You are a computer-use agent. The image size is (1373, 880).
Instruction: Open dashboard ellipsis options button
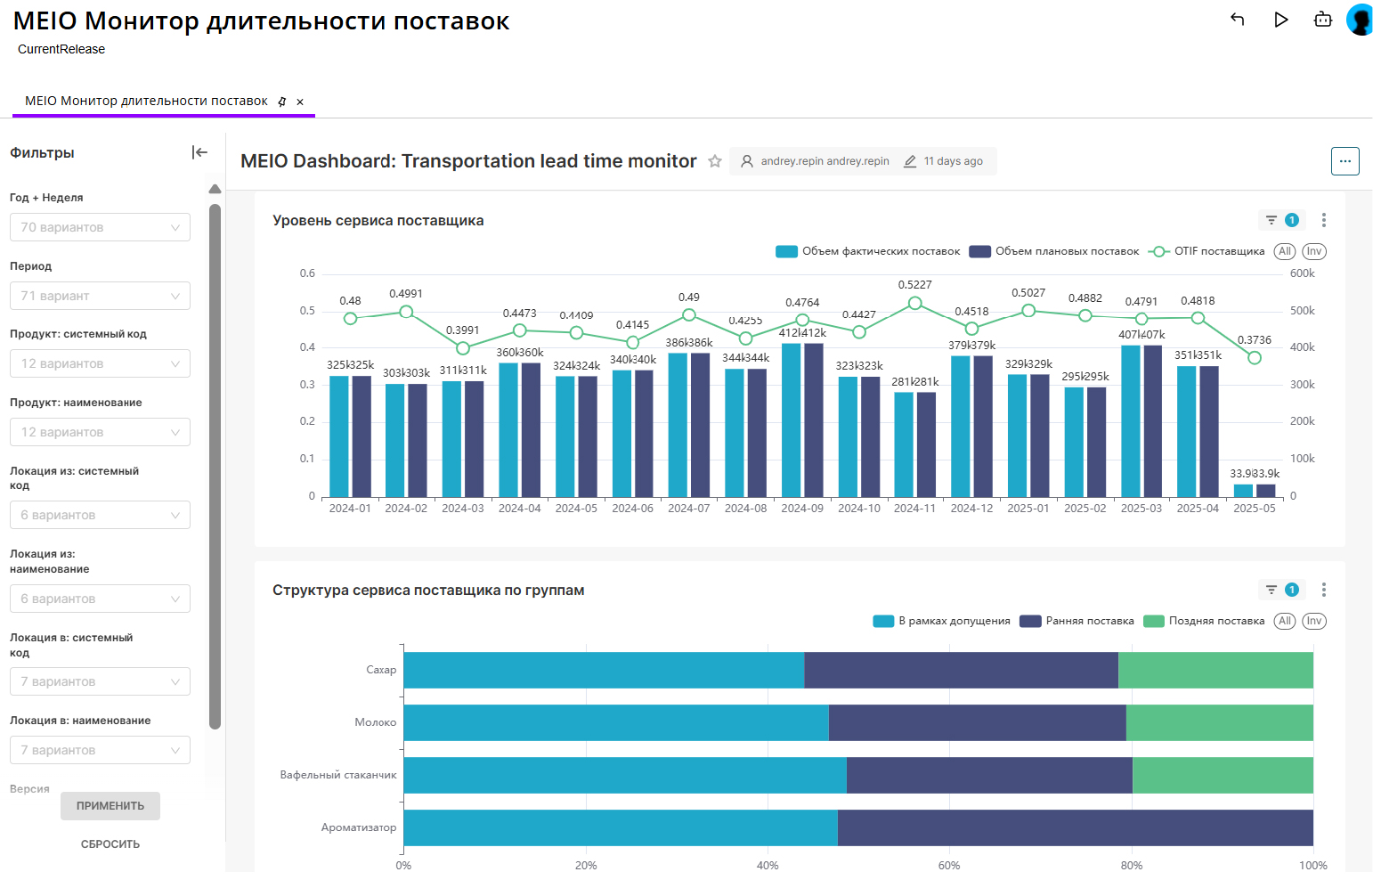(x=1345, y=161)
